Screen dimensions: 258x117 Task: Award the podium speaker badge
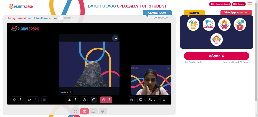click(x=240, y=24)
